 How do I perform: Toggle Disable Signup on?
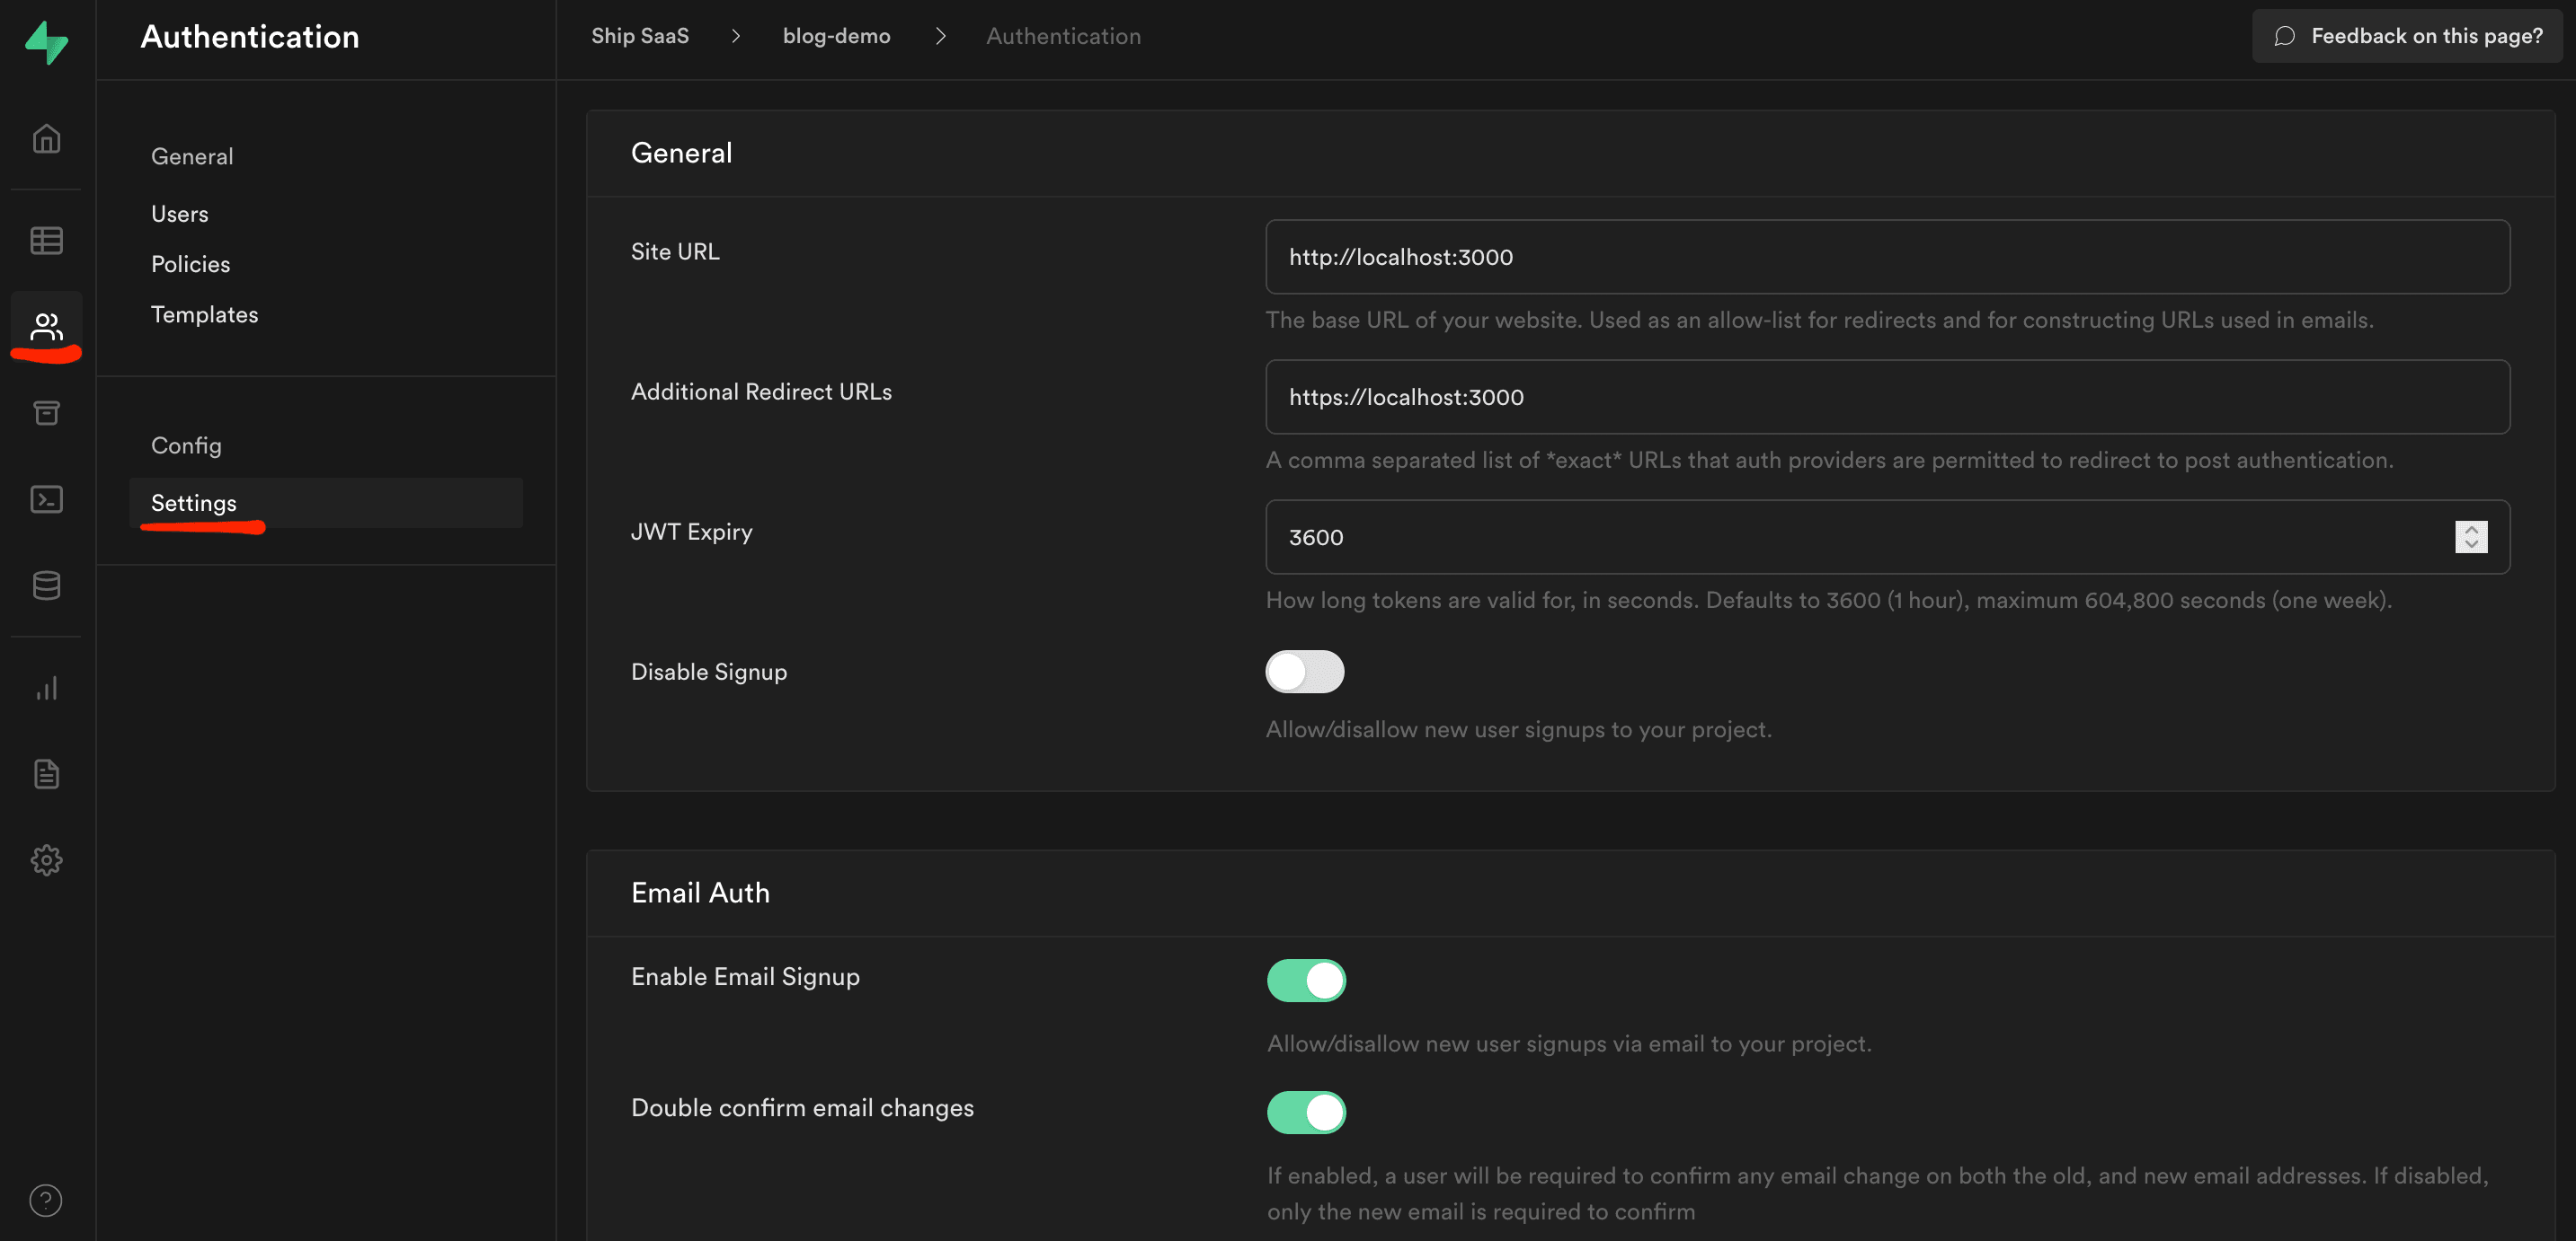[1305, 672]
